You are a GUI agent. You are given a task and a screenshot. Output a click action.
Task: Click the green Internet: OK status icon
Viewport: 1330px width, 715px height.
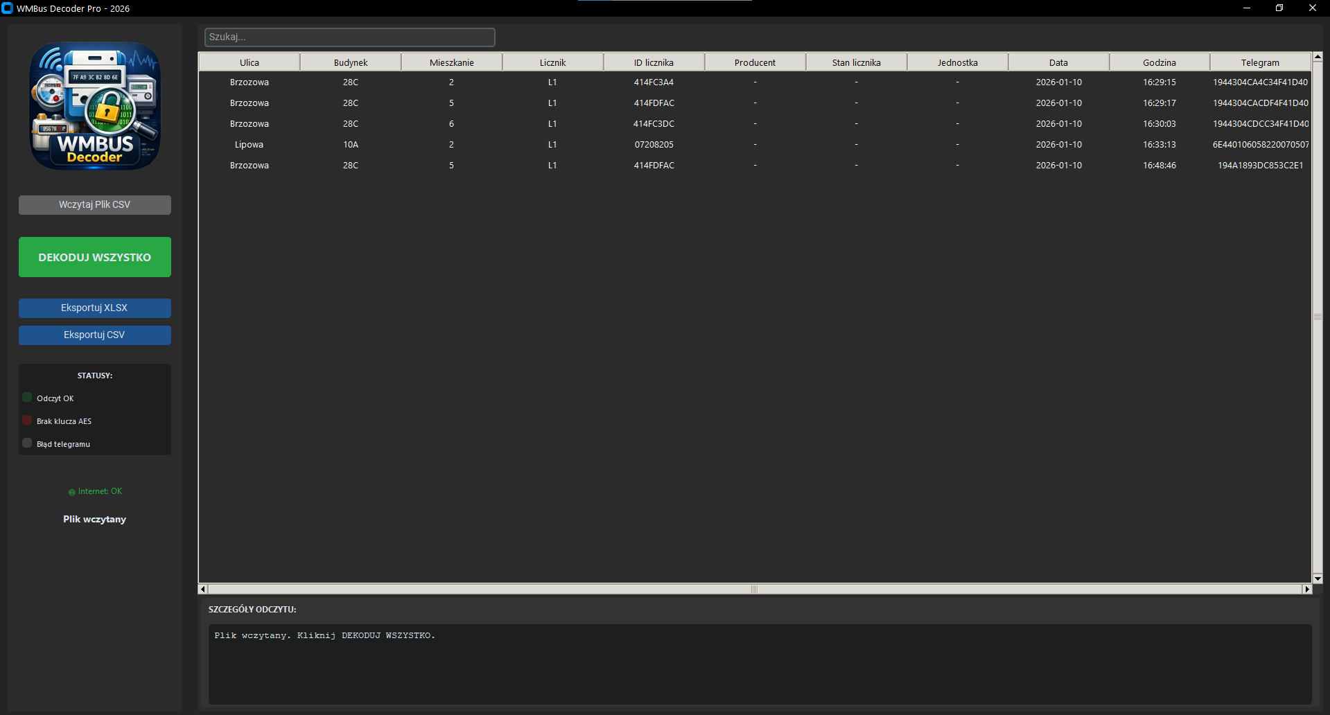pos(71,492)
